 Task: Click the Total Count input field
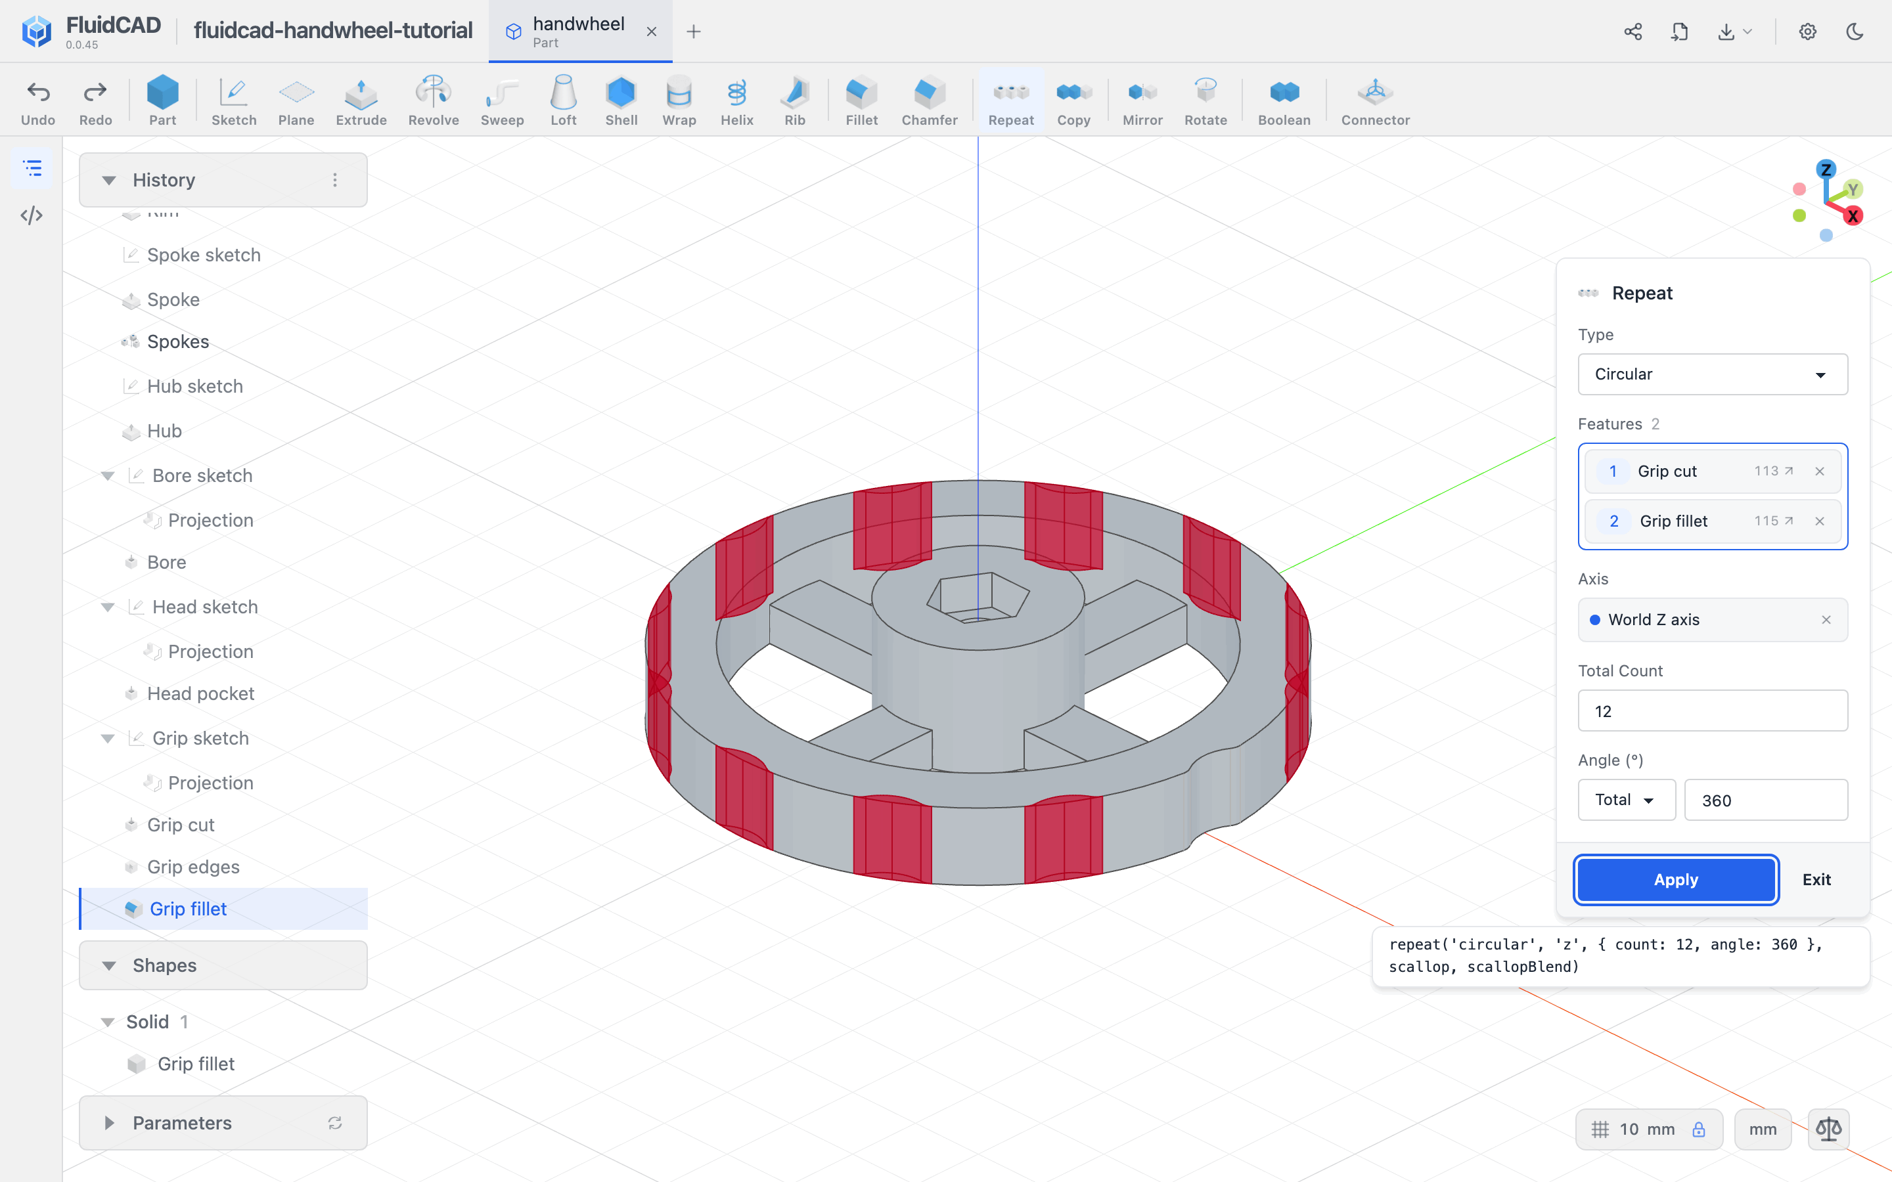coord(1712,710)
